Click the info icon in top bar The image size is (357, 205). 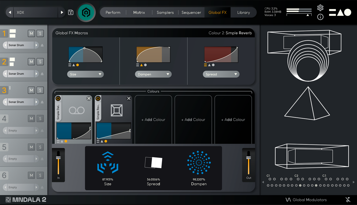point(320,17)
